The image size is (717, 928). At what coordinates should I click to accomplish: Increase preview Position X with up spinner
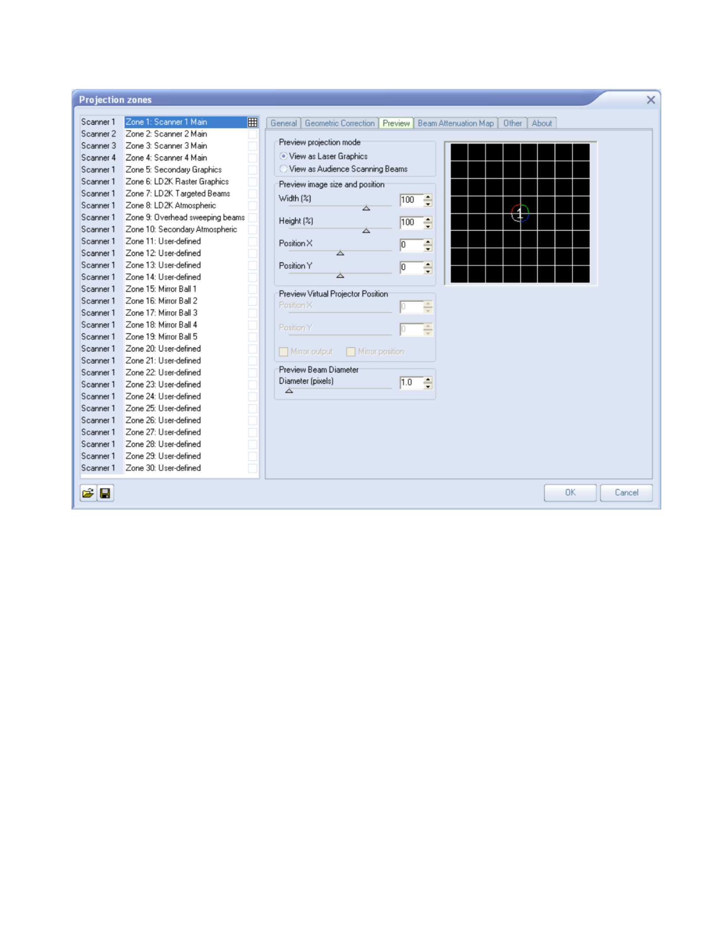[x=427, y=242]
